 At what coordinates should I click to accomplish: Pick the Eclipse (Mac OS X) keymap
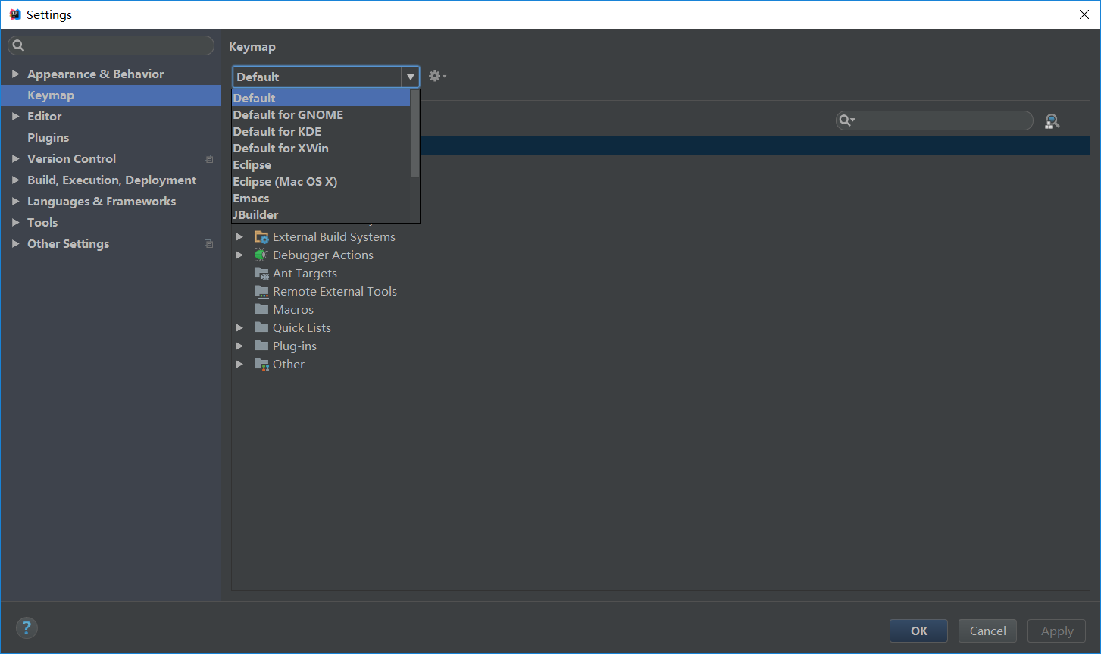[x=321, y=181]
